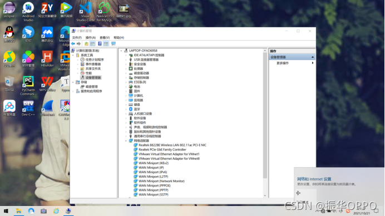This screenshot has width=385, height=216.
Task: Collapse the 系统工具 node in left tree
Action: pyautogui.click(x=73, y=55)
